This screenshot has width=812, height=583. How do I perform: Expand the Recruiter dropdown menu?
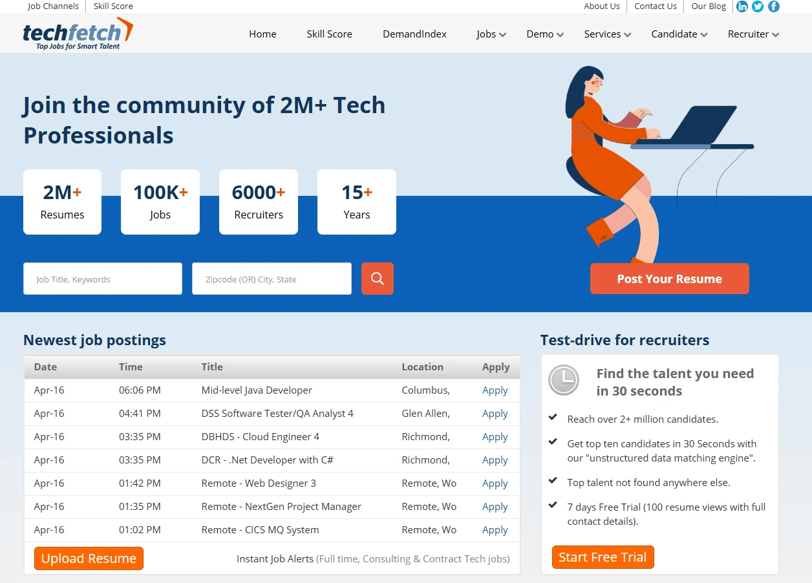click(x=753, y=34)
